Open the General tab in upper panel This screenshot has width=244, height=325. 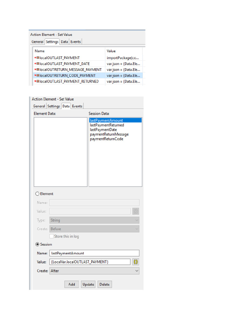point(37,42)
